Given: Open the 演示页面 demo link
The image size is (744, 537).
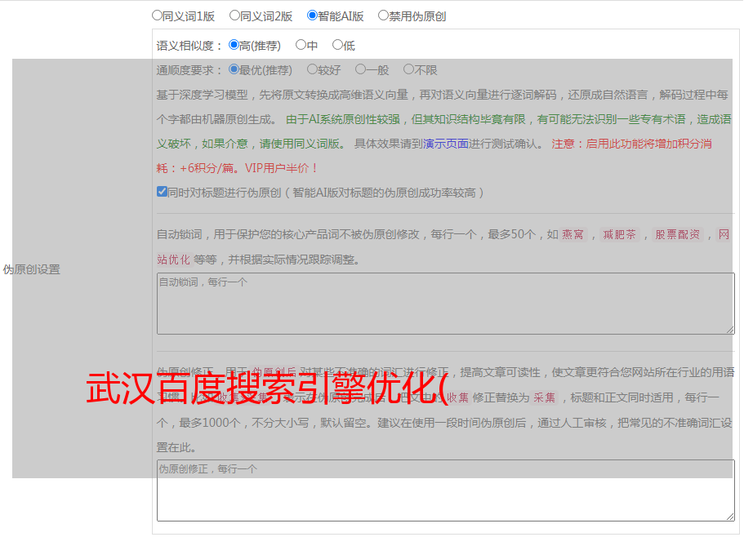Looking at the screenshot, I should tap(445, 144).
